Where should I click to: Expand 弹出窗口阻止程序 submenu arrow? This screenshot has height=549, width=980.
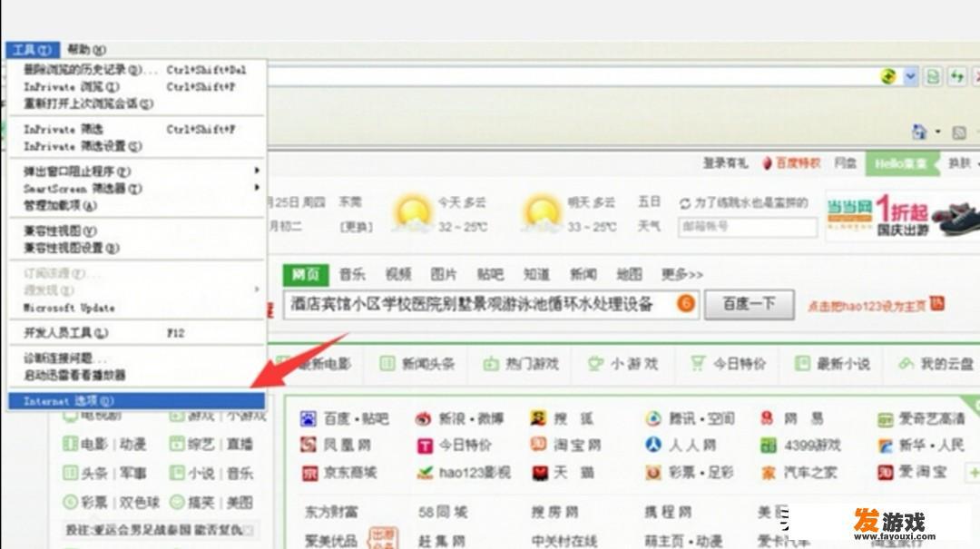(x=256, y=171)
